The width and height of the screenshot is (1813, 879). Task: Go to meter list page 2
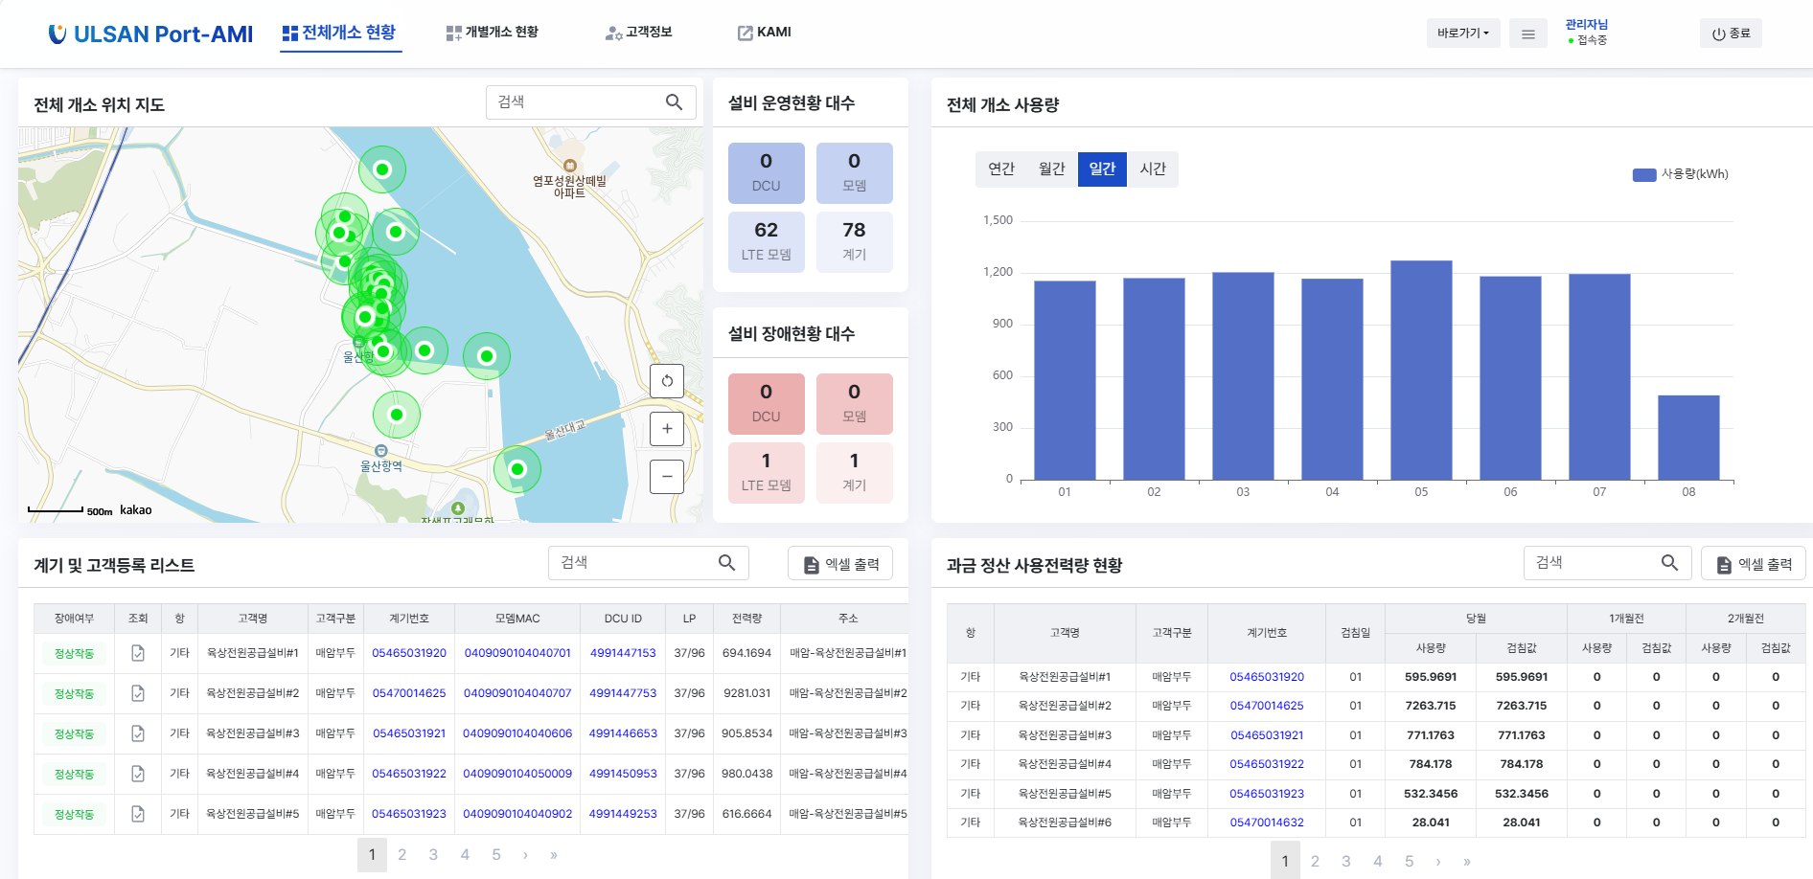pyautogui.click(x=402, y=855)
